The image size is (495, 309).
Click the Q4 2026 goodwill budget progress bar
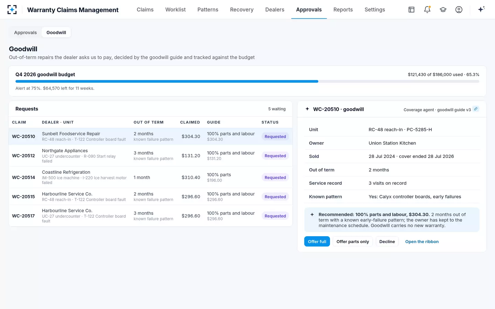click(x=247, y=81)
